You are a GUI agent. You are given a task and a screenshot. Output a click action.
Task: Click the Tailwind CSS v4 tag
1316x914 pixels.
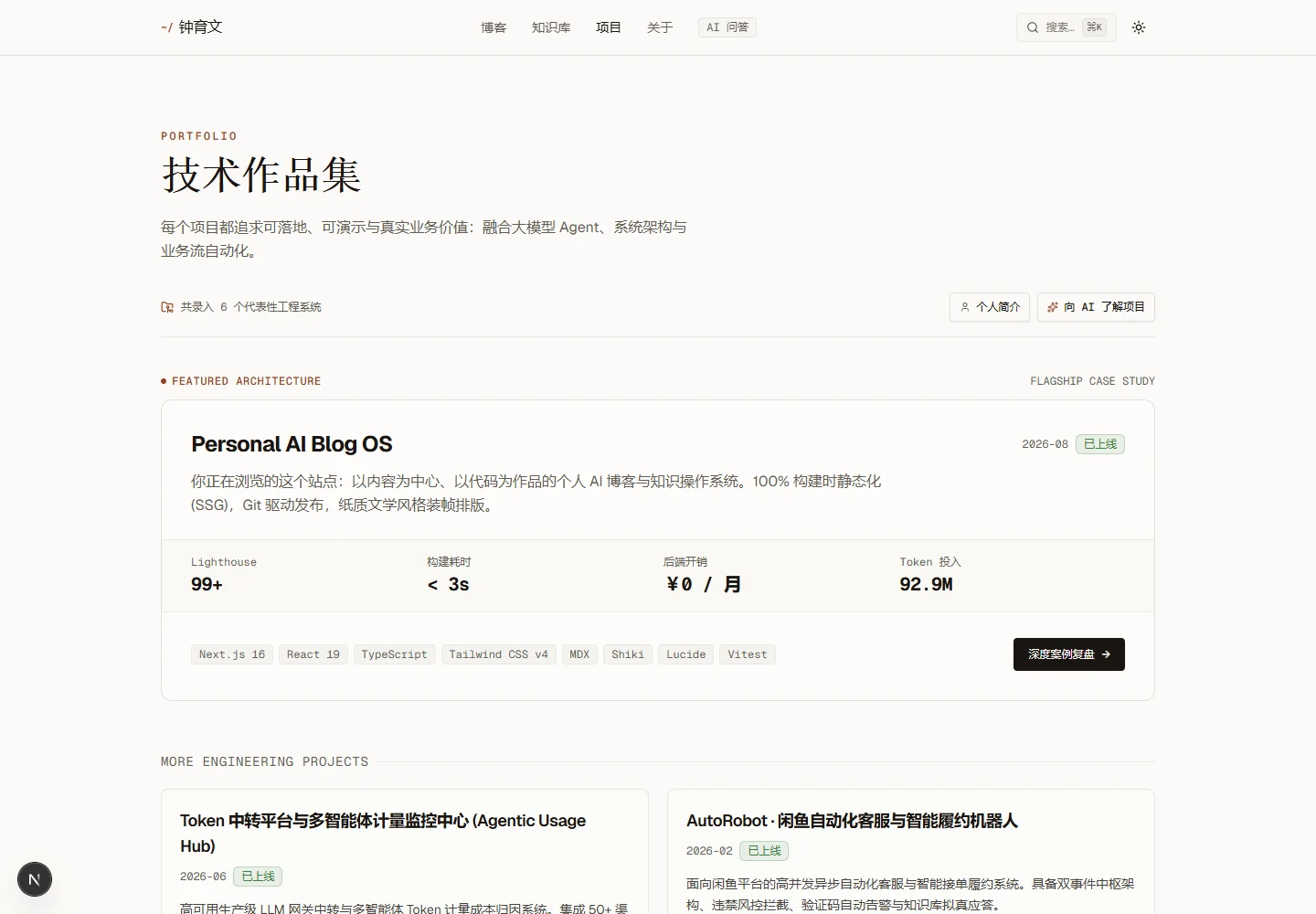[x=499, y=654]
